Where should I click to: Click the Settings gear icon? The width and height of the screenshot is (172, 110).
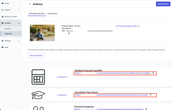tap(3, 41)
